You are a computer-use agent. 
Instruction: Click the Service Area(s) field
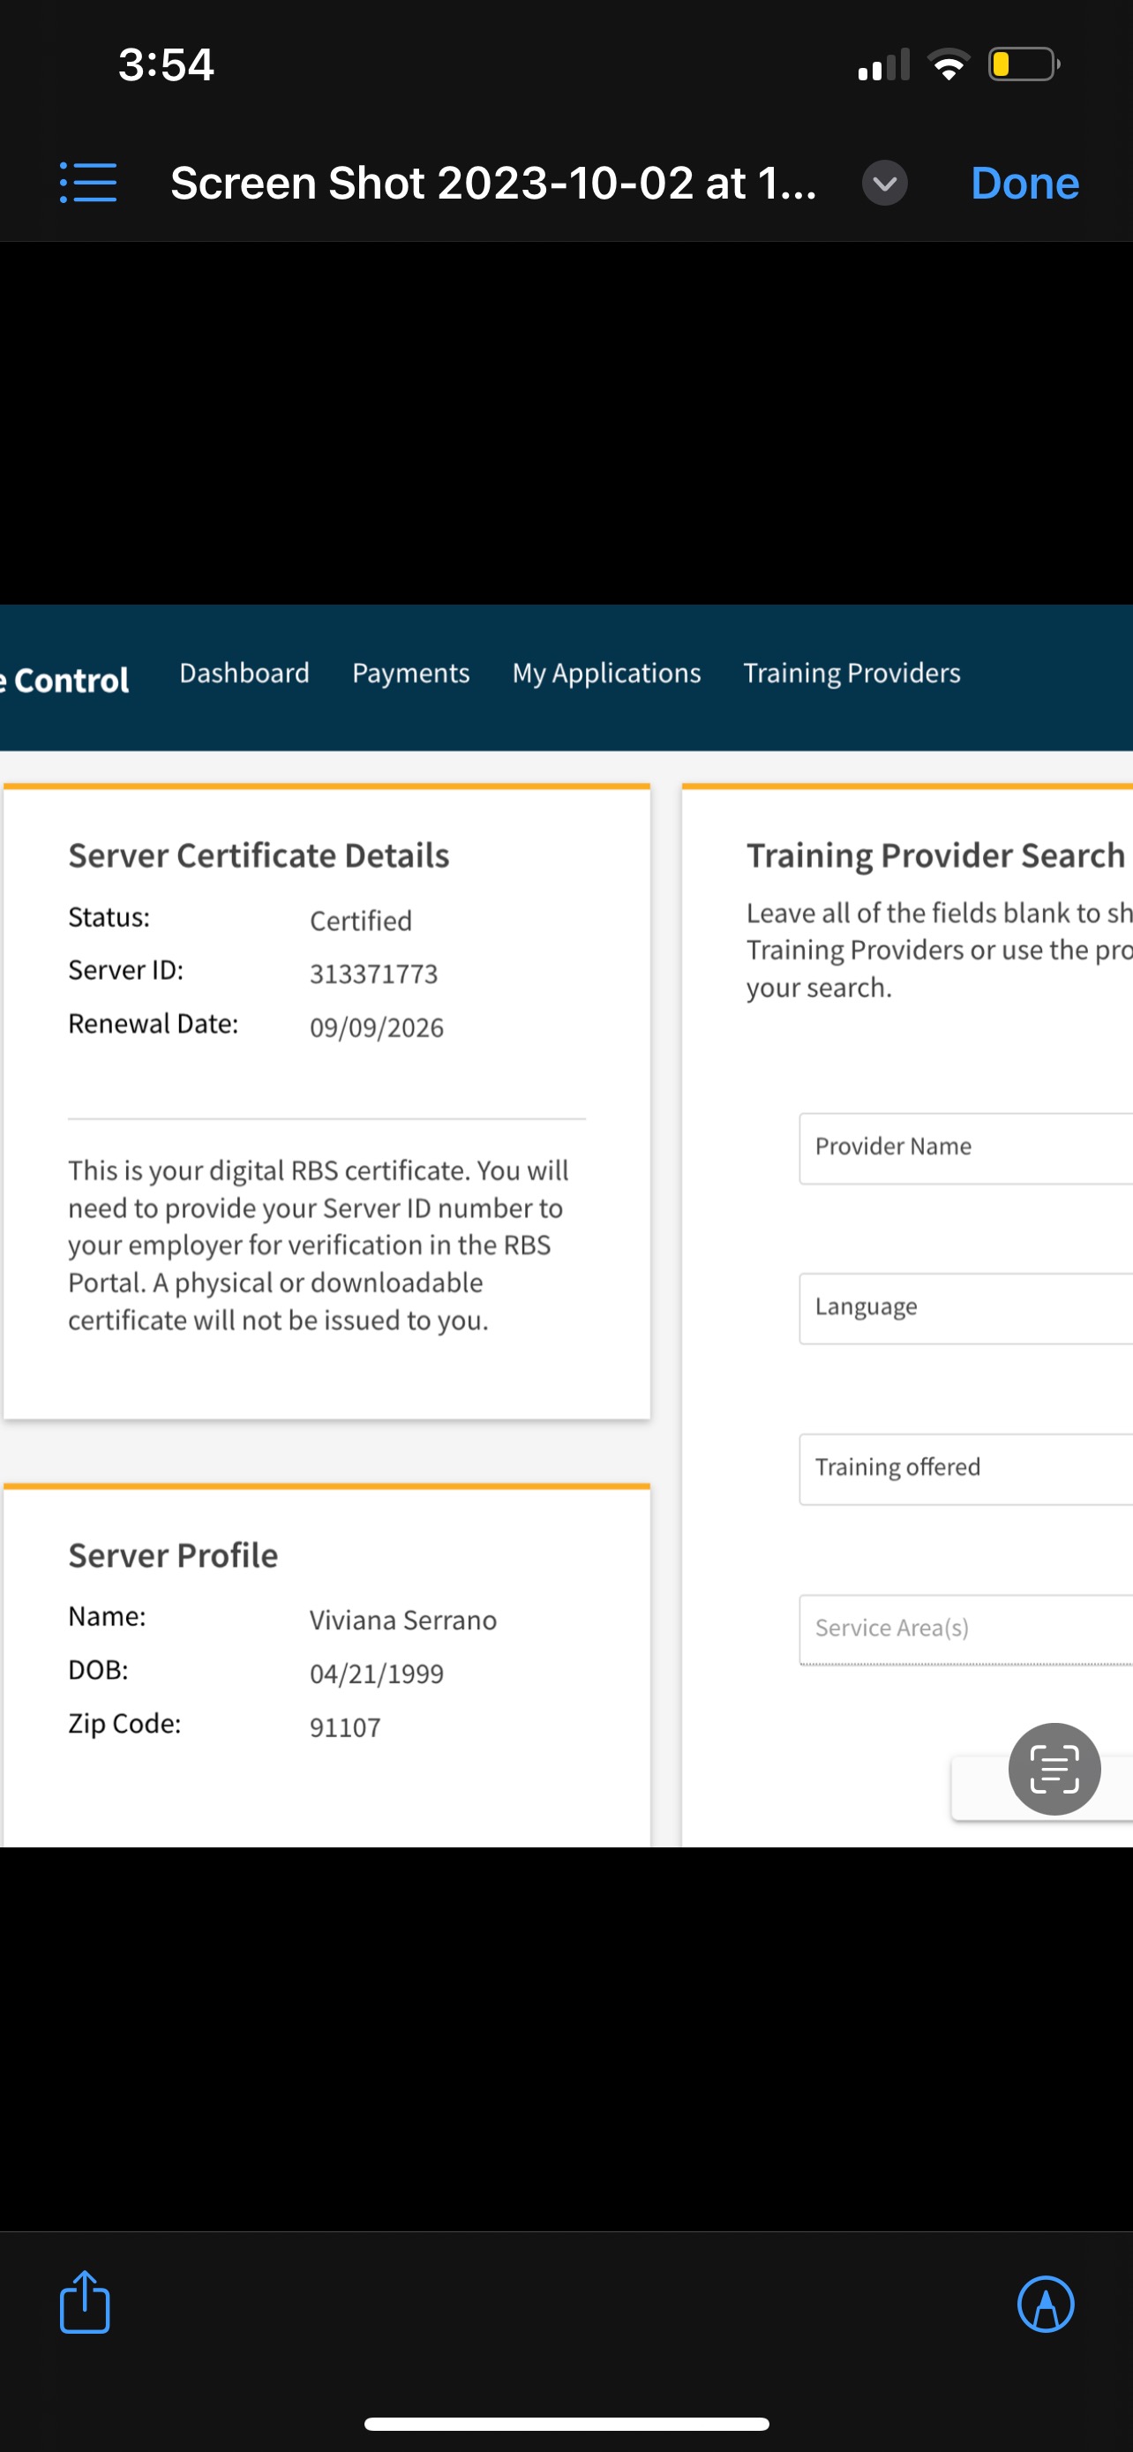point(964,1628)
